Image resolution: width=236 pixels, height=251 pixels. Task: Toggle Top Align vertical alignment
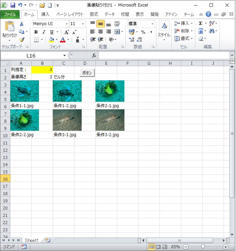pos(93,24)
